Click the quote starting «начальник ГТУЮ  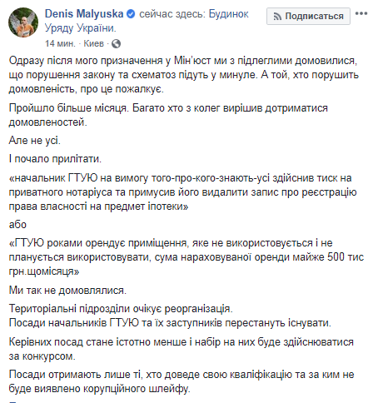pyautogui.click(x=182, y=192)
